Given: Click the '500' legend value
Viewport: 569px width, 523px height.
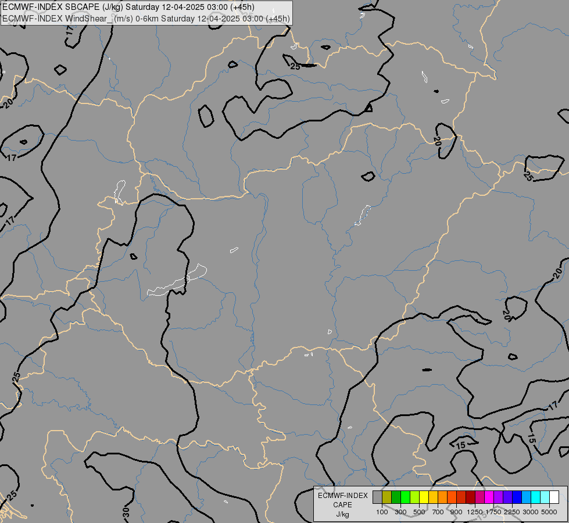Looking at the screenshot, I should pos(419,512).
